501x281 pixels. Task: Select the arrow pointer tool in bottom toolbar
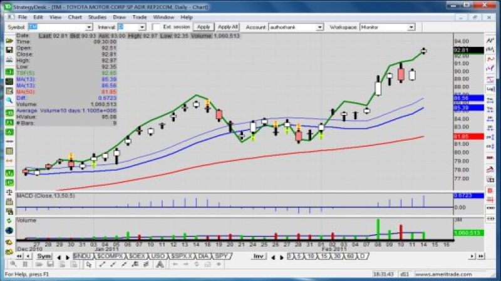(90, 265)
